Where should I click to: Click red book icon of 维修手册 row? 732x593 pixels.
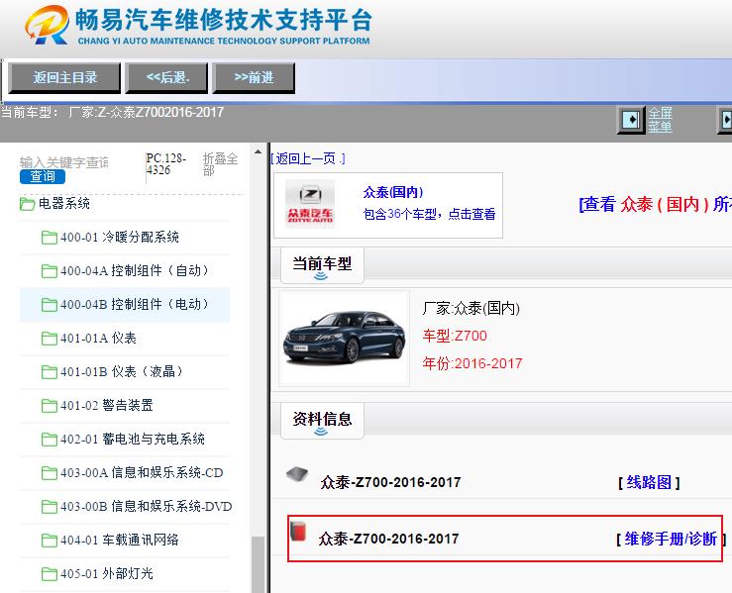298,532
